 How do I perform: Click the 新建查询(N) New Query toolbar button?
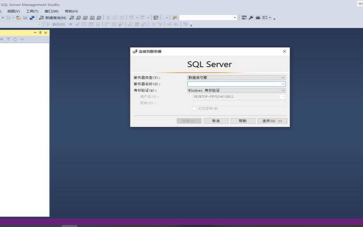tap(54, 18)
